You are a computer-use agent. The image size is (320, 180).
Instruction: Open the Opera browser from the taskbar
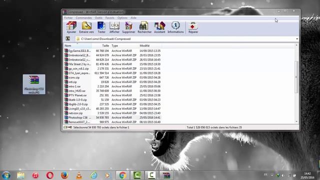(50, 175)
